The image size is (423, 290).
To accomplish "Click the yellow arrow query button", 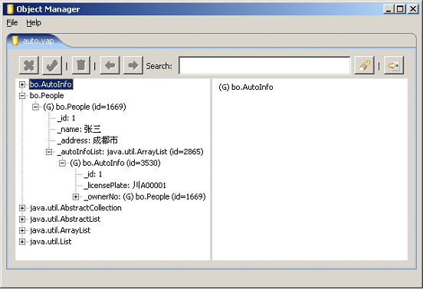I will pyautogui.click(x=394, y=65).
